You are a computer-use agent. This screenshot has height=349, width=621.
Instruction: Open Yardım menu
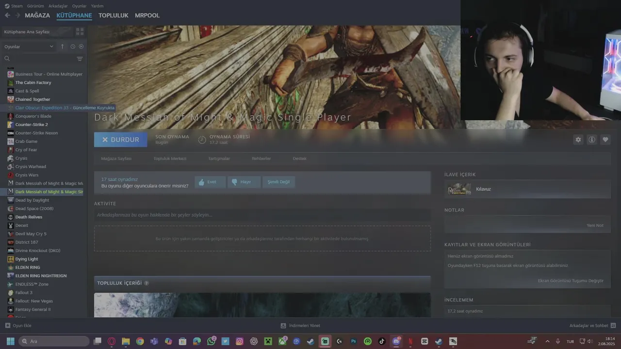97,6
